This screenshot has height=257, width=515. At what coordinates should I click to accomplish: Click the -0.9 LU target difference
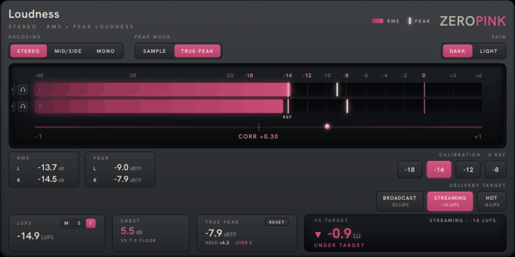(x=344, y=235)
